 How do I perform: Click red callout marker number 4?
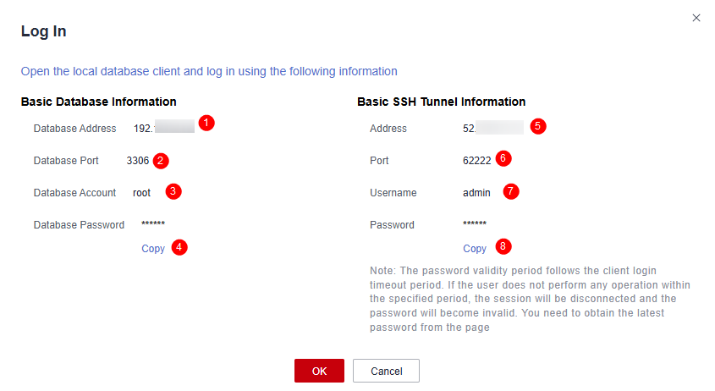[179, 247]
